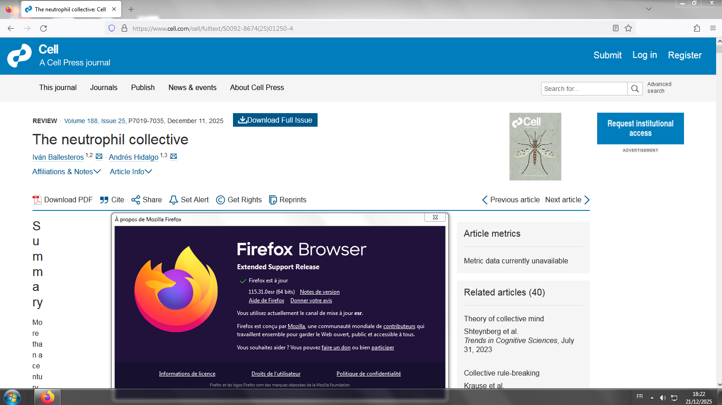Open author Iván Ballesteros link
The height and width of the screenshot is (405, 722).
coord(58,157)
